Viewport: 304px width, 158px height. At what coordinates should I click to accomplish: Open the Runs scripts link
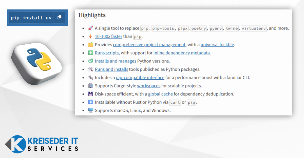[107, 53]
